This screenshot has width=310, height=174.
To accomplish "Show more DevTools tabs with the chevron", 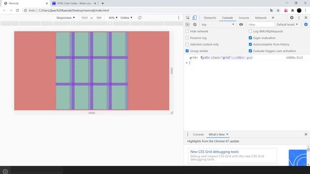I will [273, 18].
